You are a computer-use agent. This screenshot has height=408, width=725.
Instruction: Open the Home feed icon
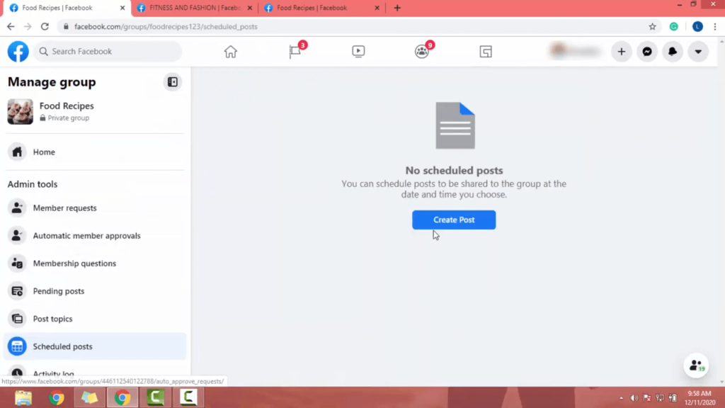pos(230,51)
